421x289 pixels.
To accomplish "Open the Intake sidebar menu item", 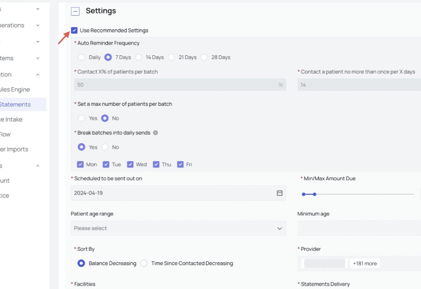I will pyautogui.click(x=12, y=119).
